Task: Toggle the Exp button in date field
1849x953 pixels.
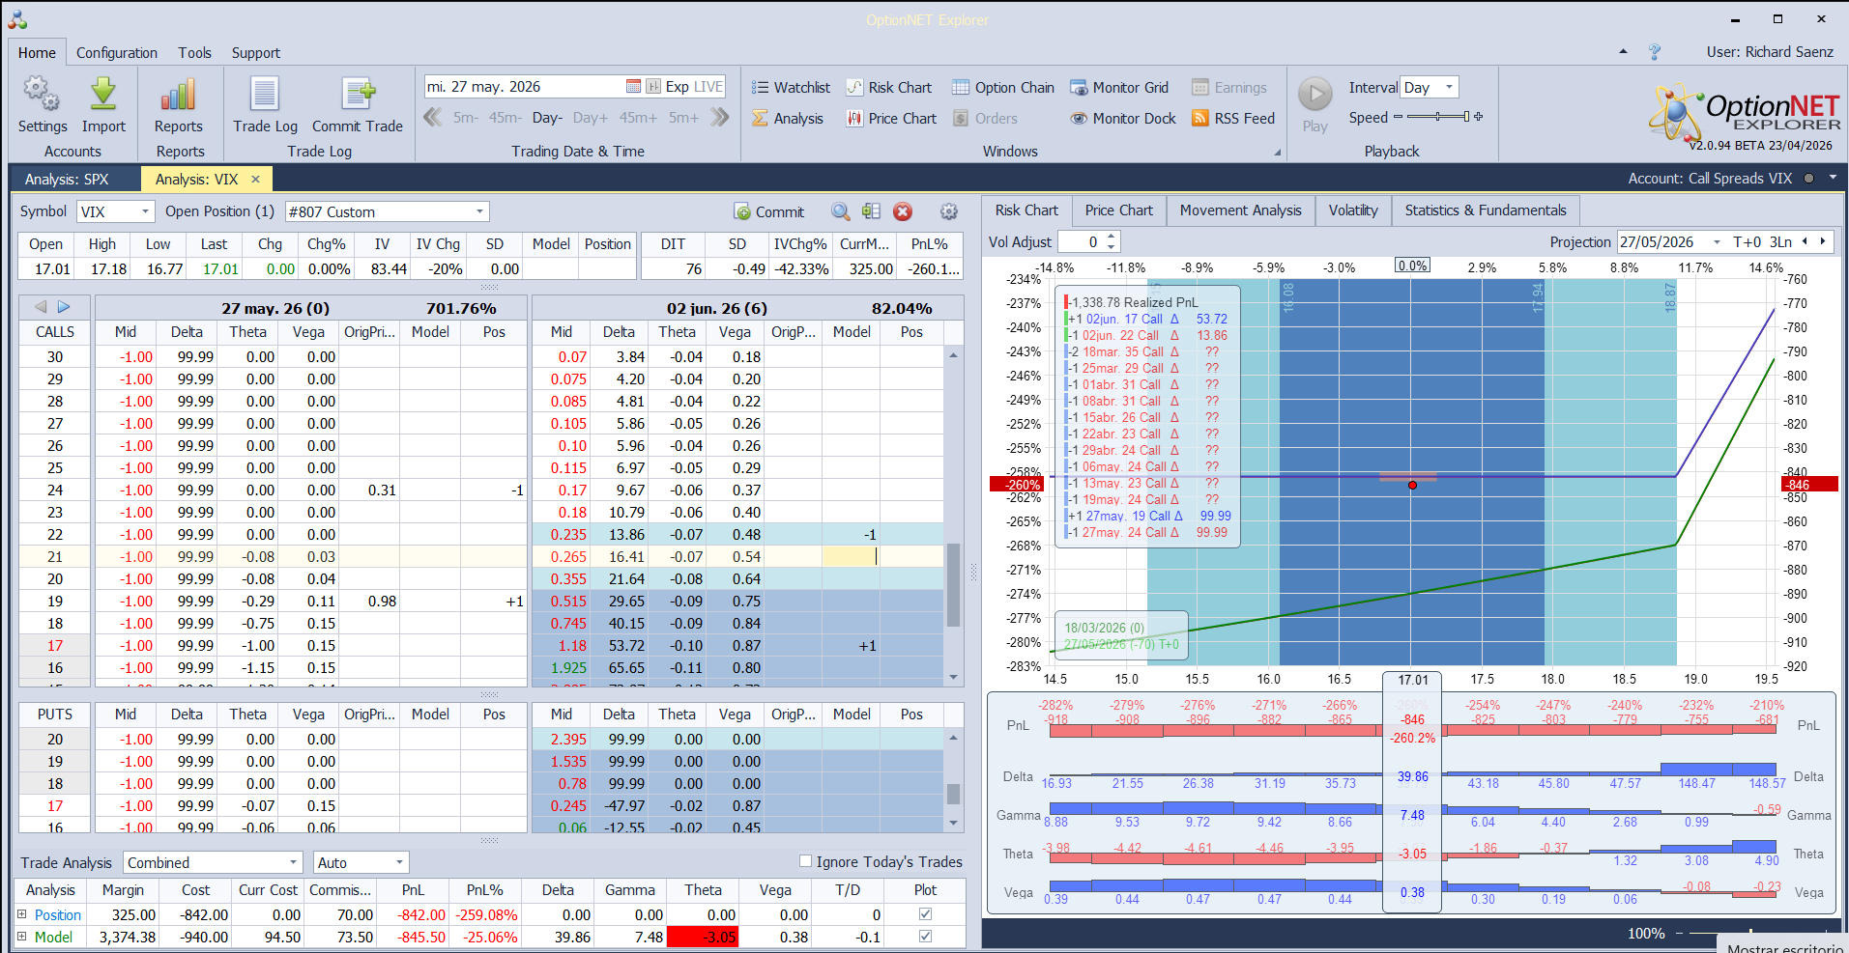Action: [x=678, y=86]
